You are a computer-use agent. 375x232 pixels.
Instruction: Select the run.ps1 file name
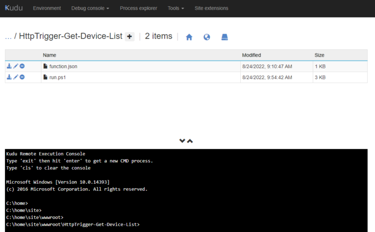pyautogui.click(x=58, y=77)
